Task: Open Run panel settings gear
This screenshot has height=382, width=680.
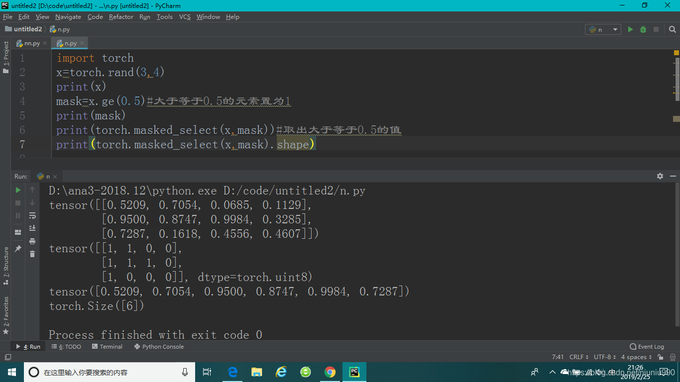Action: (660, 176)
